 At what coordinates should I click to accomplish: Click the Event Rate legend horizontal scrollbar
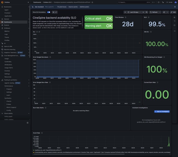click(79, 154)
